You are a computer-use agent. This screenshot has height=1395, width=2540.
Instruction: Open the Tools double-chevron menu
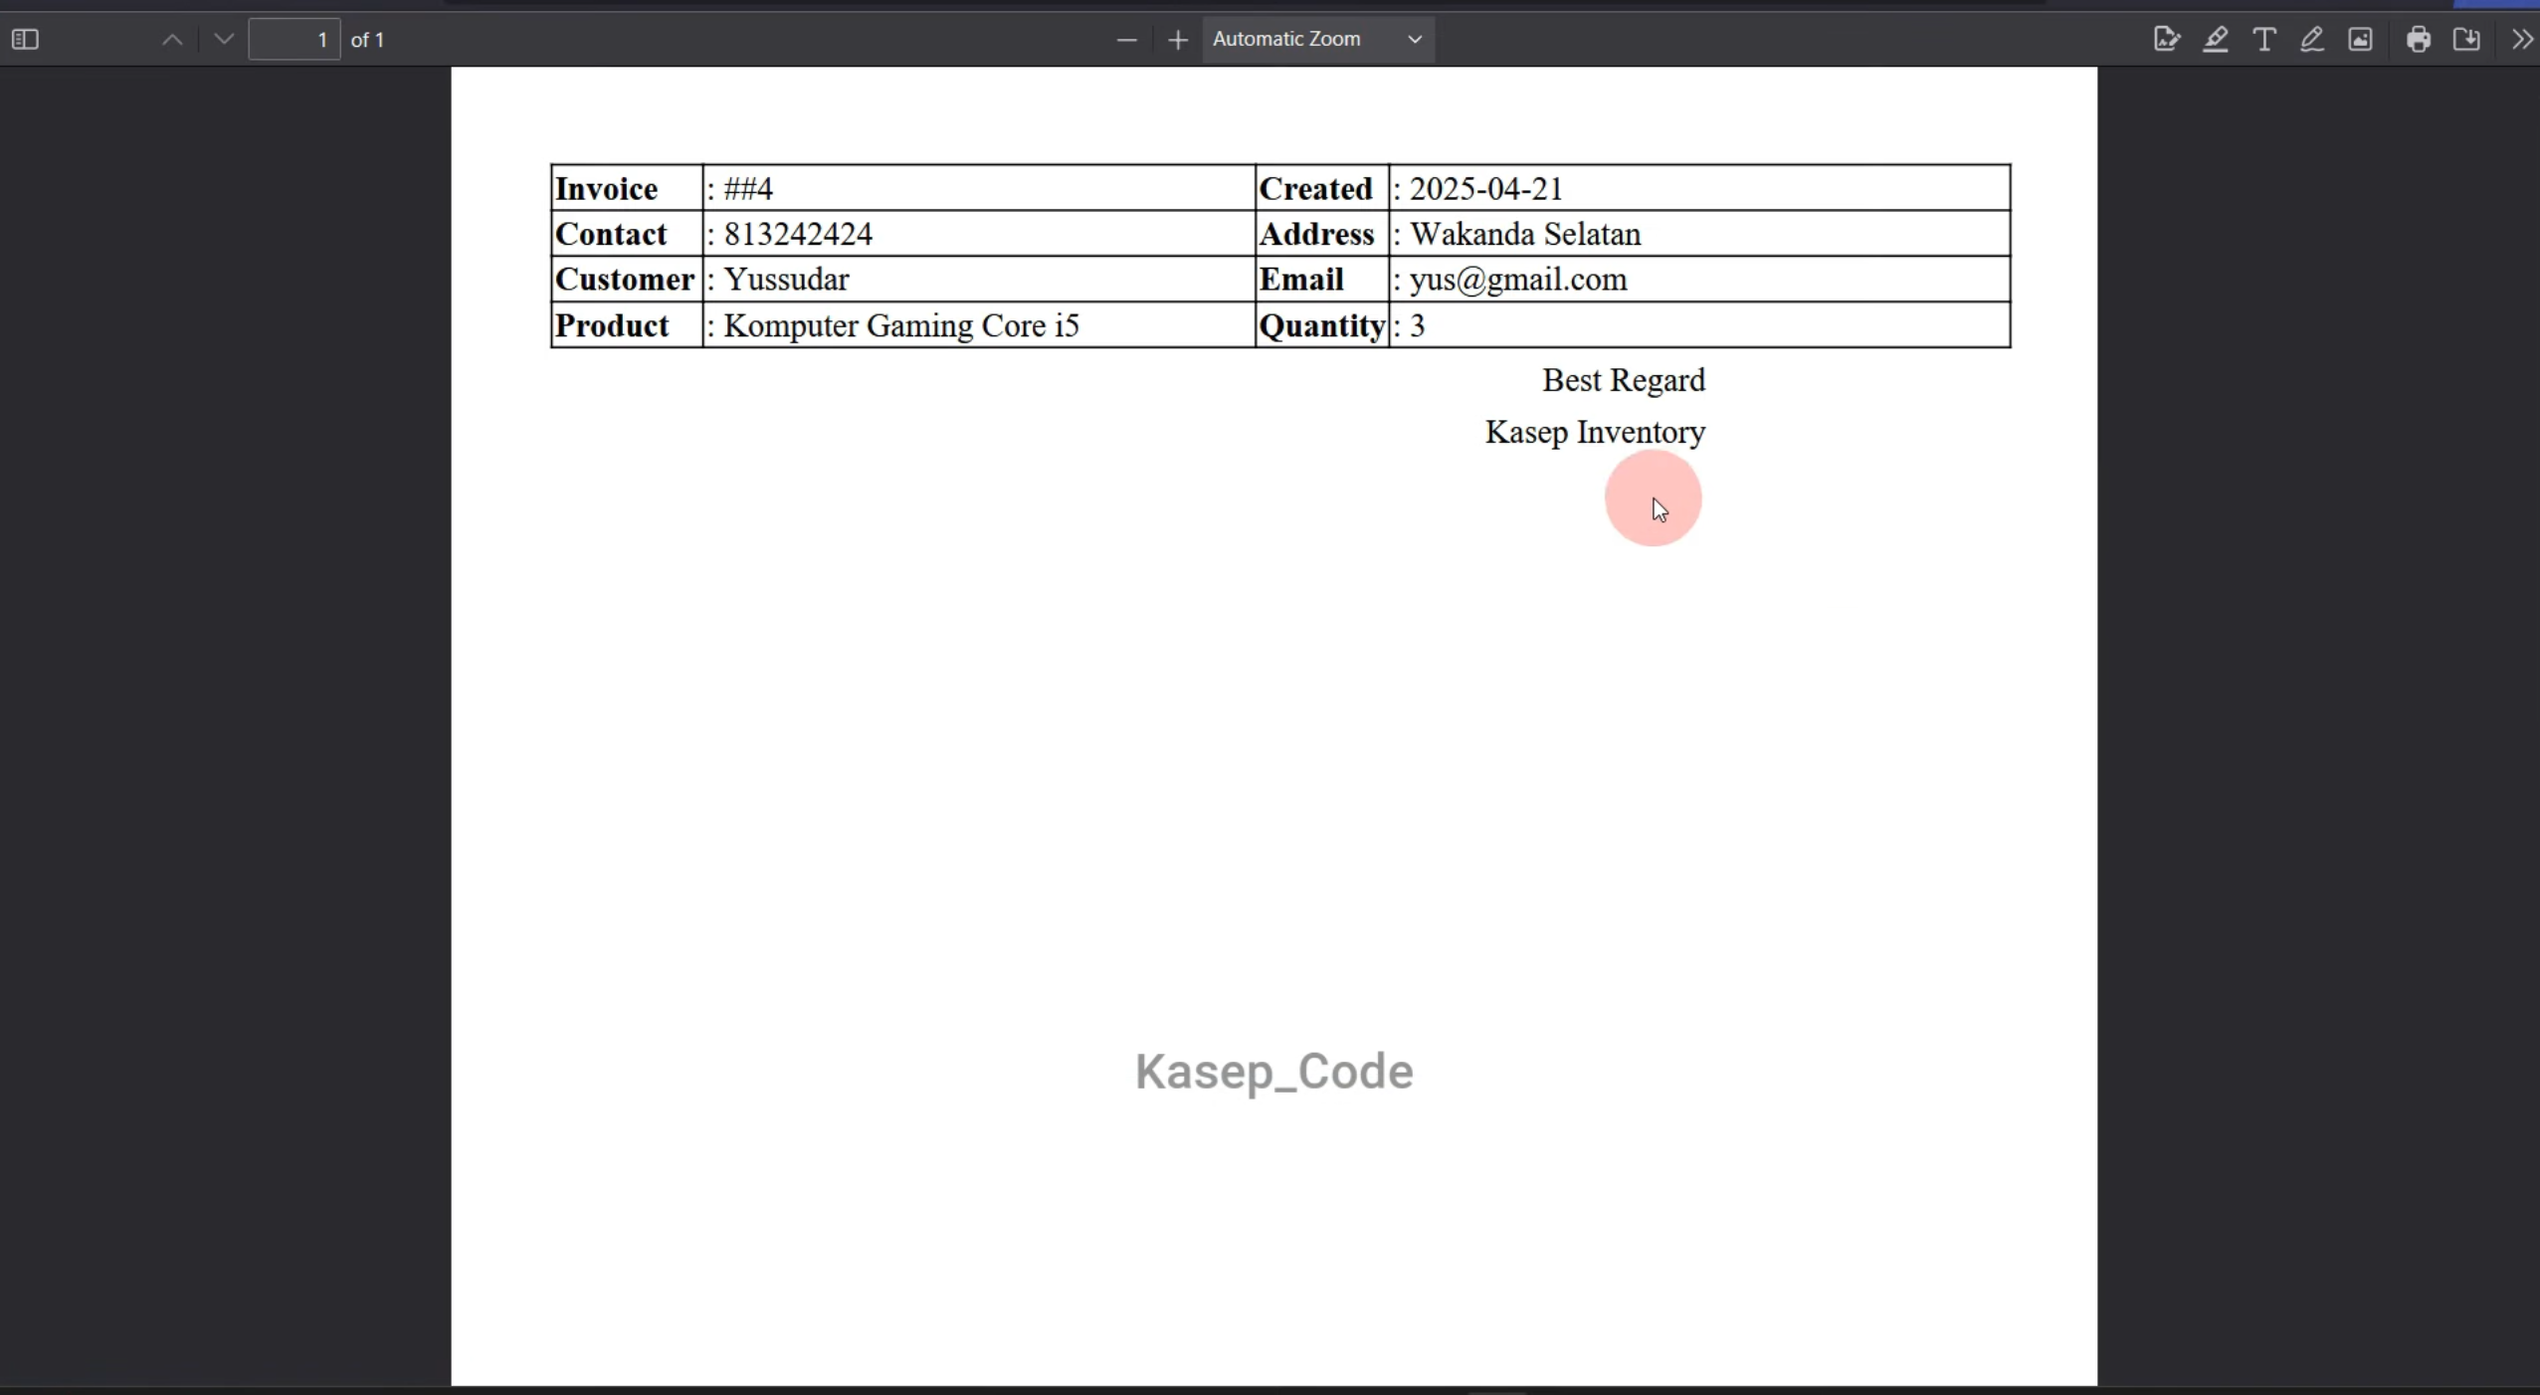pyautogui.click(x=2522, y=40)
